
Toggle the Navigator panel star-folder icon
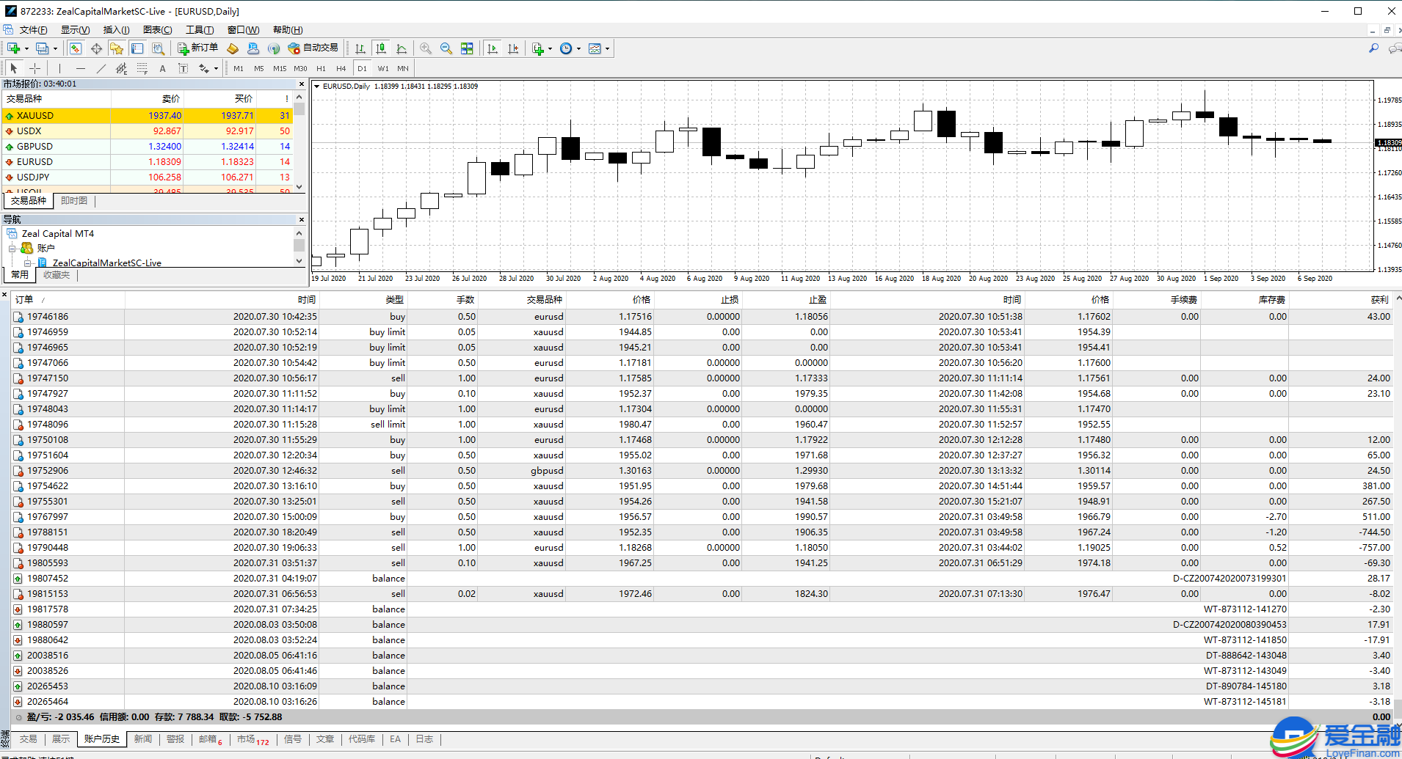pyautogui.click(x=117, y=48)
